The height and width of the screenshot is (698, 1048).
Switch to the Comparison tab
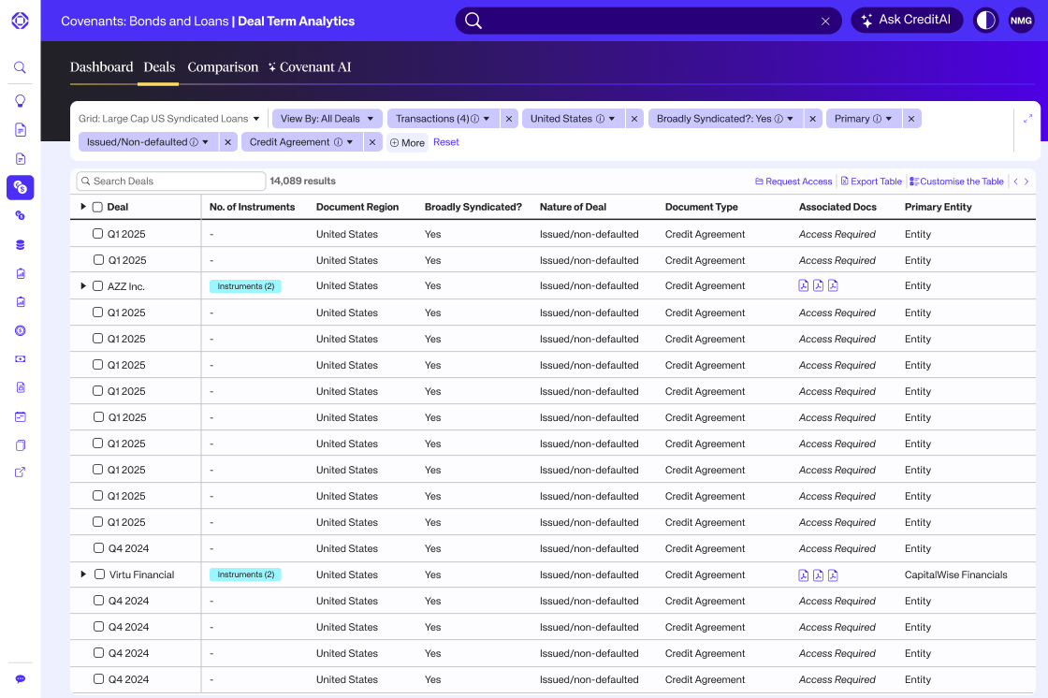pyautogui.click(x=223, y=67)
